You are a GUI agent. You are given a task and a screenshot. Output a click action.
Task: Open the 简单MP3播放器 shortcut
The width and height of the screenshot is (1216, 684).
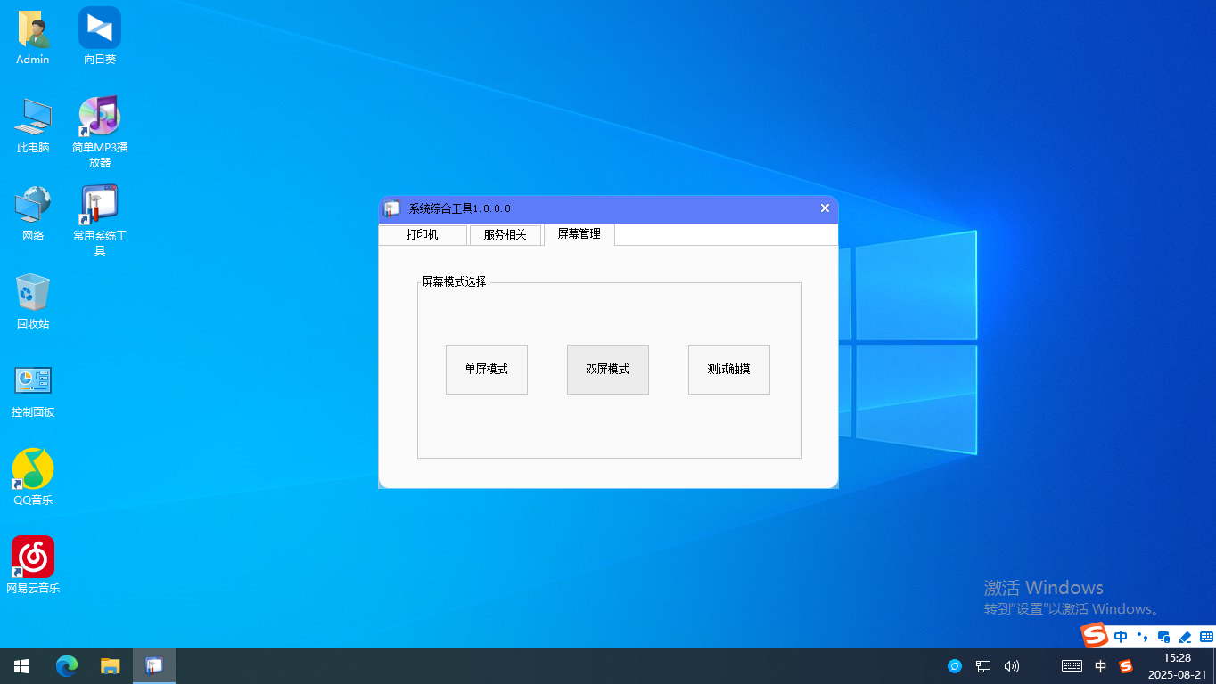click(100, 132)
